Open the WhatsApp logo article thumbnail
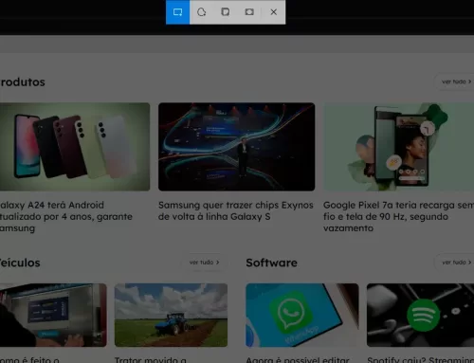474x363 pixels. pos(302,315)
